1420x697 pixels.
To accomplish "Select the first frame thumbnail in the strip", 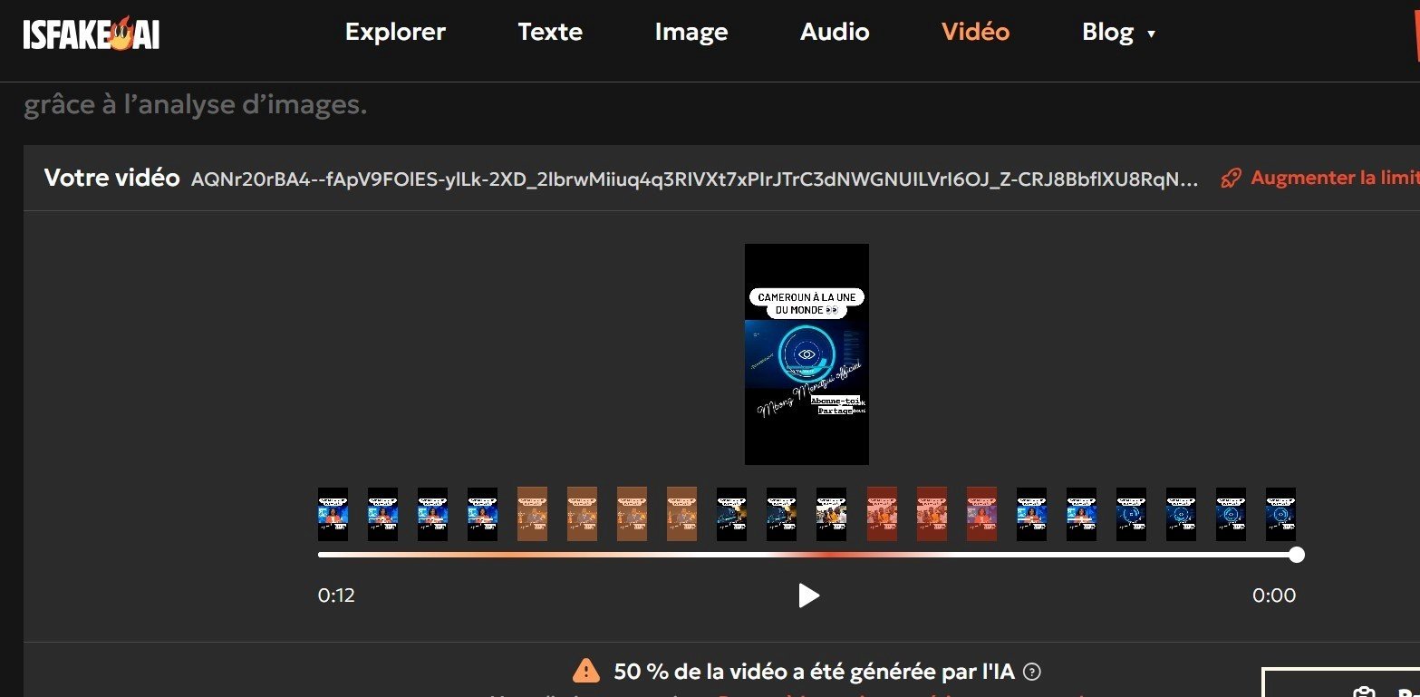I will pyautogui.click(x=333, y=514).
